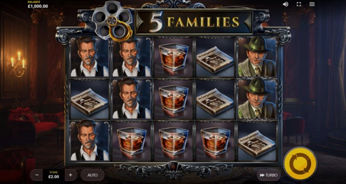The image size is (346, 184).
Task: Click newspaper symbol in middle left
Action: [90, 99]
